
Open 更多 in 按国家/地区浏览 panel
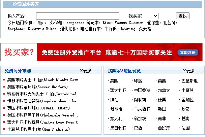pyautogui.click(x=192, y=71)
